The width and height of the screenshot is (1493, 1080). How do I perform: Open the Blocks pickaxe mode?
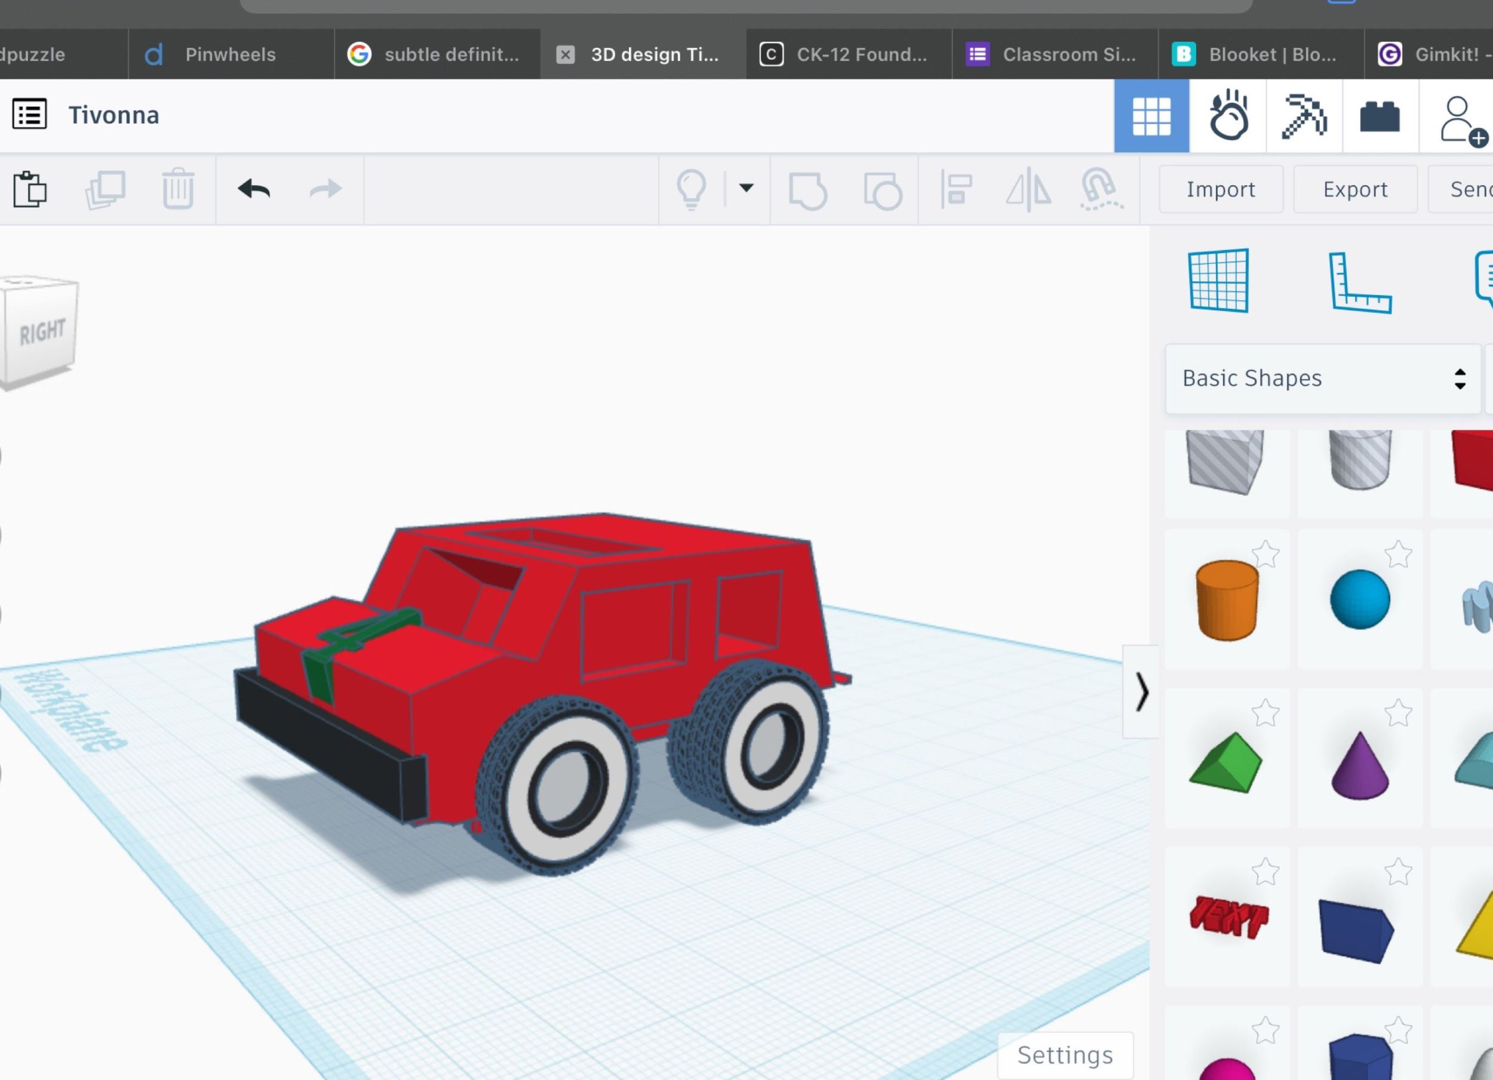tap(1304, 116)
